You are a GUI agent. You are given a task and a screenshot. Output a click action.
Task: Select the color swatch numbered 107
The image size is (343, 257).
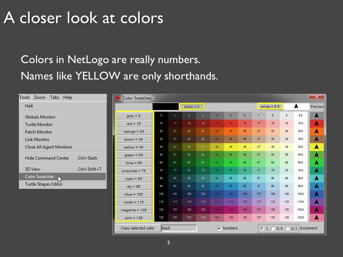click(x=259, y=194)
